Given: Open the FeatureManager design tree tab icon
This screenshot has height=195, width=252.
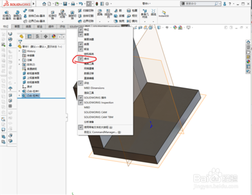Looking at the screenshot, I should coord(21,37).
